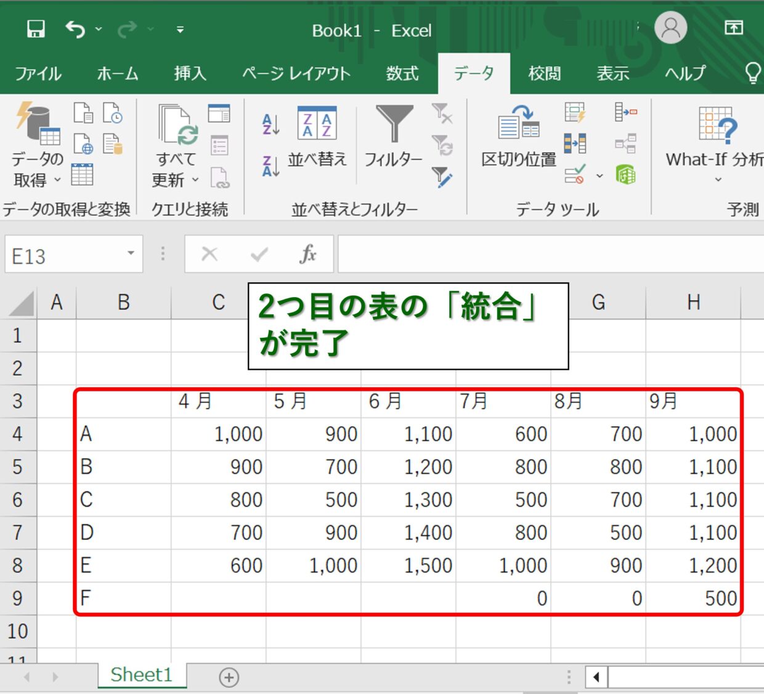The image size is (764, 694).
Task: Open Ribbon Display Options
Action: tap(733, 28)
